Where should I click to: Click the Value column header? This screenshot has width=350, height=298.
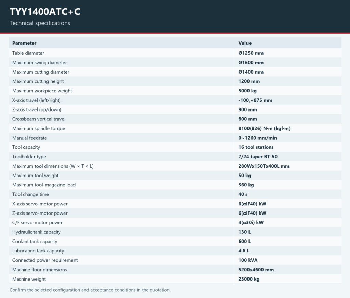coord(245,43)
